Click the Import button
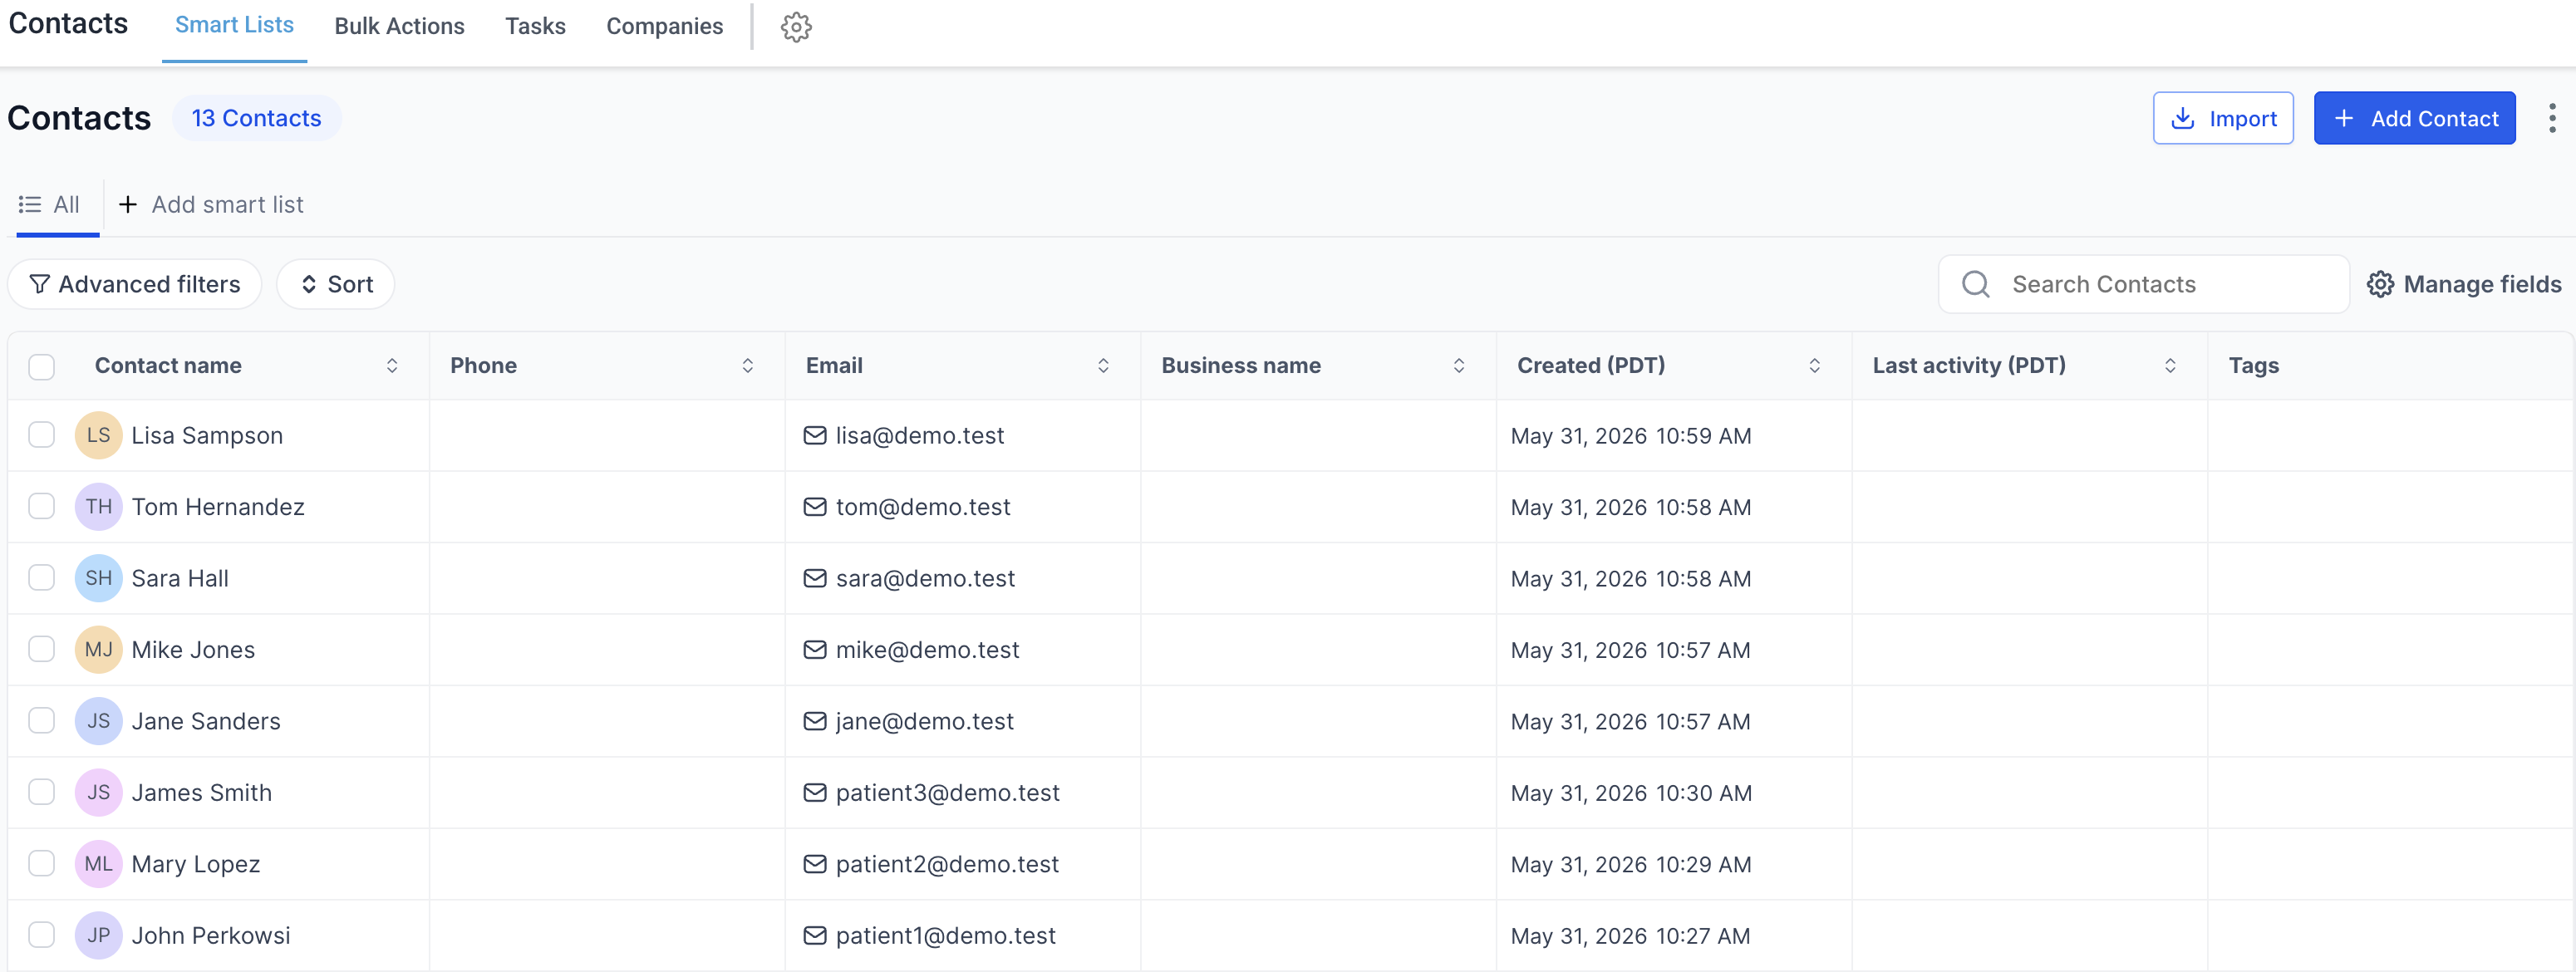Viewport: 2576px width, 972px height. click(x=2223, y=118)
